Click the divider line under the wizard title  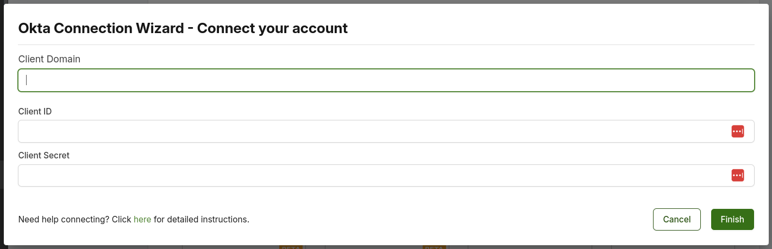(386, 44)
